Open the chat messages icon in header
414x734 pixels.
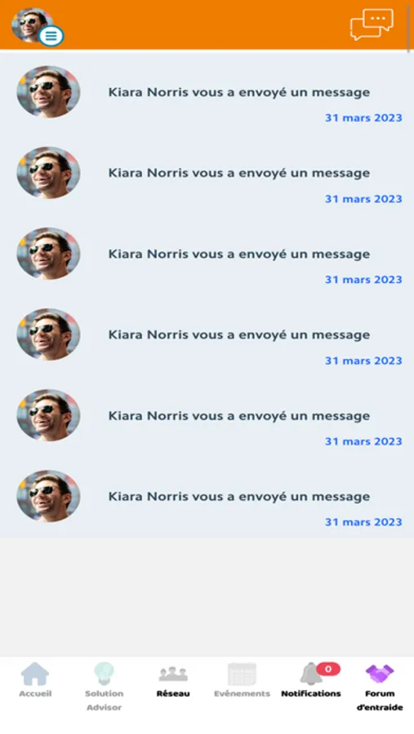372,24
